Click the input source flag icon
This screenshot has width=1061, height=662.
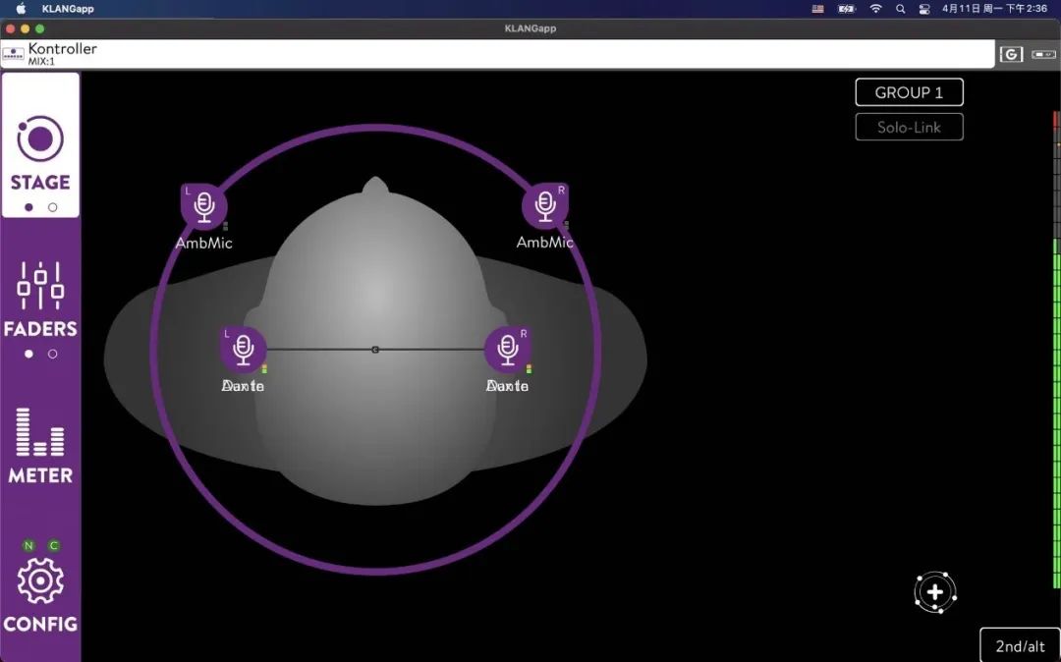click(818, 9)
